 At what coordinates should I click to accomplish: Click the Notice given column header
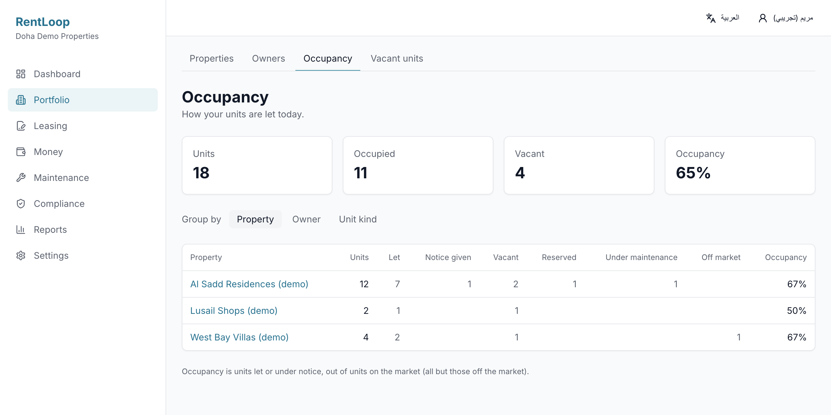[x=448, y=257]
